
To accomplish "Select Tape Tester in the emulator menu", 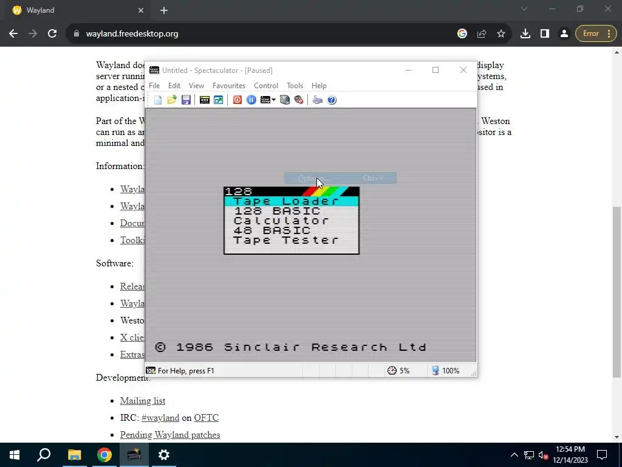I will click(291, 240).
